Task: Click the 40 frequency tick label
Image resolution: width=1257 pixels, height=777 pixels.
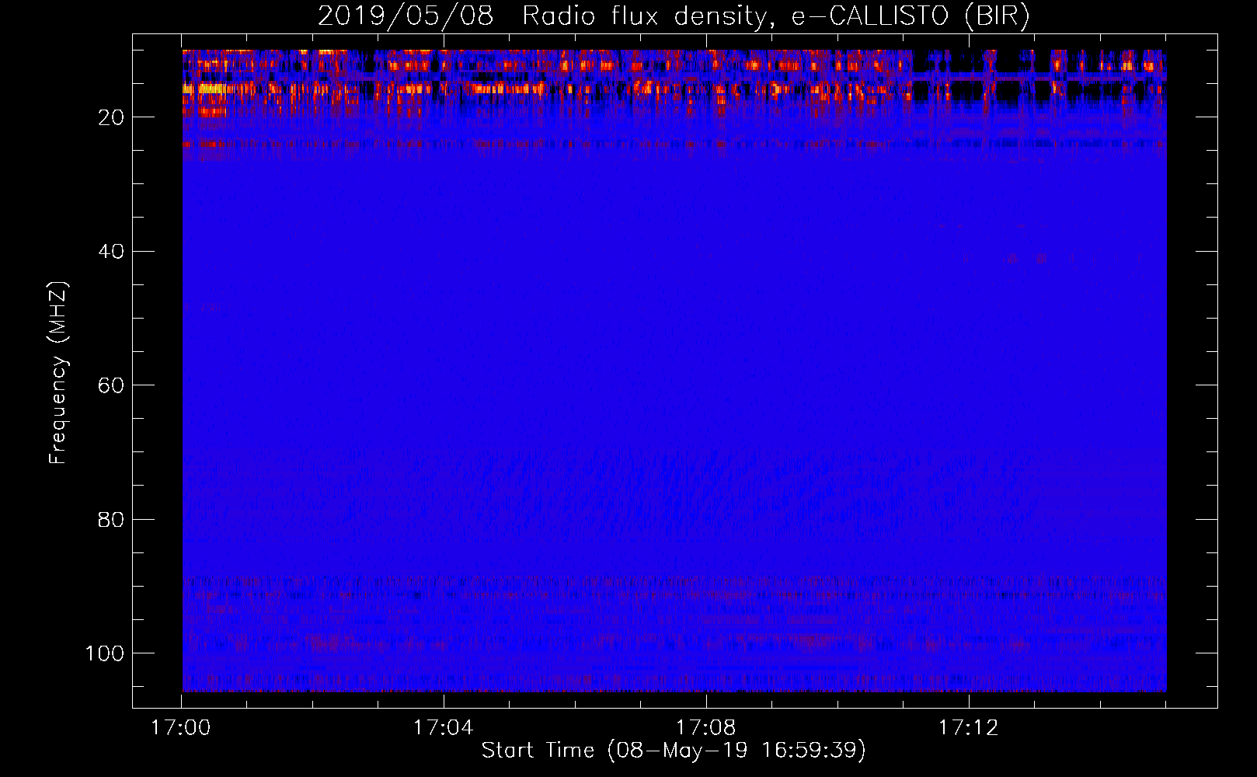Action: 111,252
